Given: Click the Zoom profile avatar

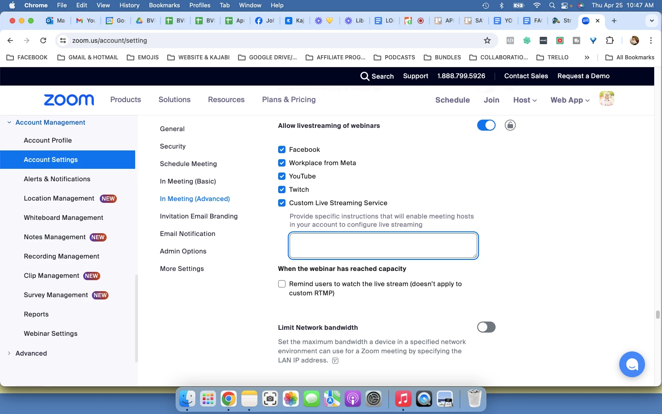Looking at the screenshot, I should tap(607, 99).
